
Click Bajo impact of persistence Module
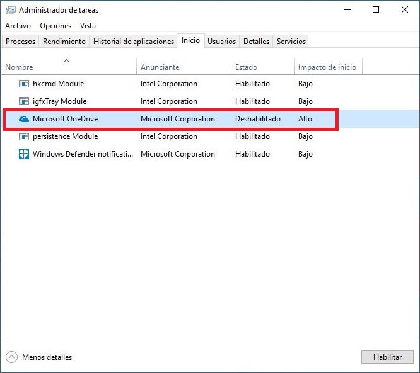point(305,136)
